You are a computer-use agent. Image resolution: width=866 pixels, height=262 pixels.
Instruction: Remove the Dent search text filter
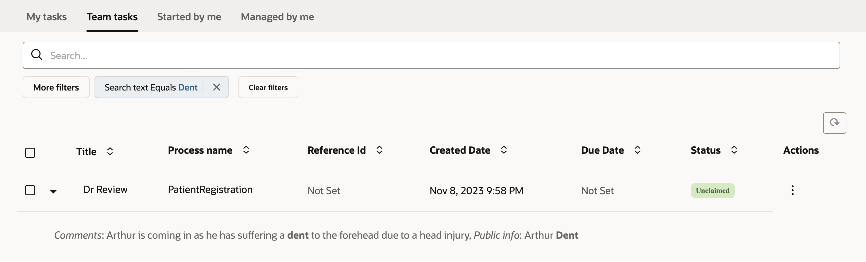click(x=217, y=87)
